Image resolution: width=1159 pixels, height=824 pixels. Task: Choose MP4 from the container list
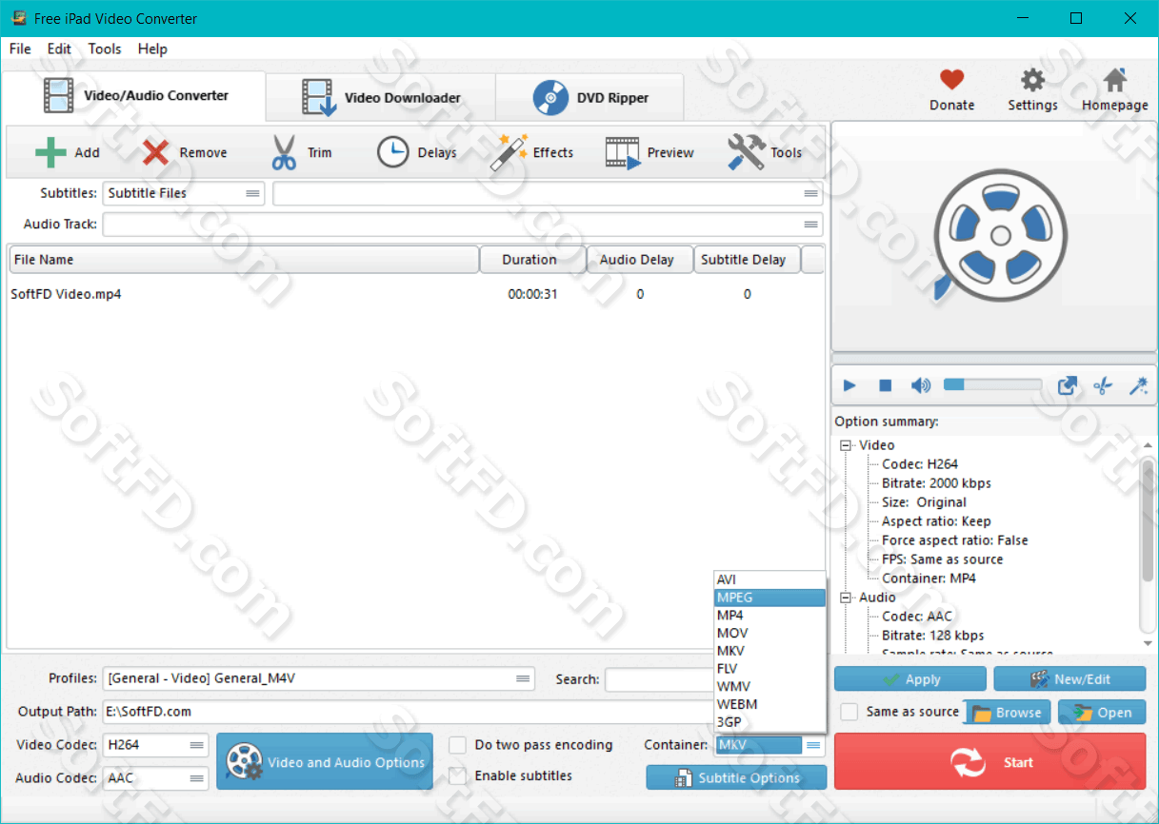click(x=769, y=616)
